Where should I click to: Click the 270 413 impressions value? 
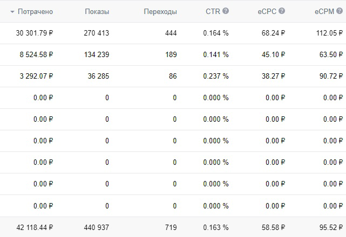[x=97, y=33]
